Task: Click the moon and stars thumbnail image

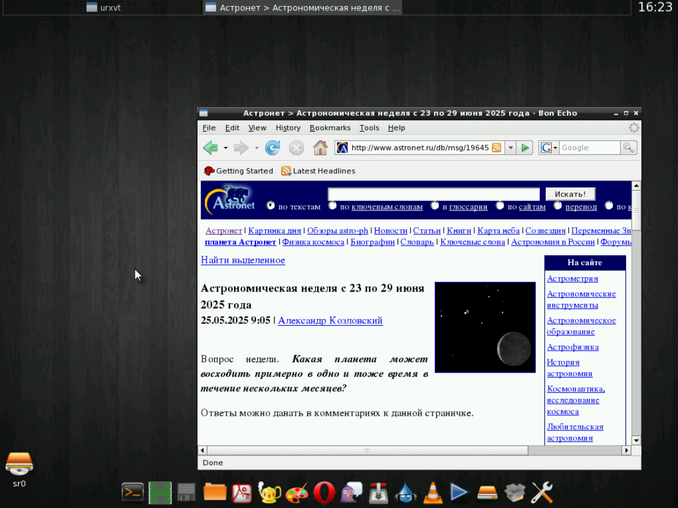Action: click(485, 327)
